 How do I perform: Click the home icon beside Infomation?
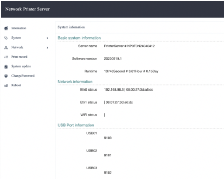(x=5, y=28)
